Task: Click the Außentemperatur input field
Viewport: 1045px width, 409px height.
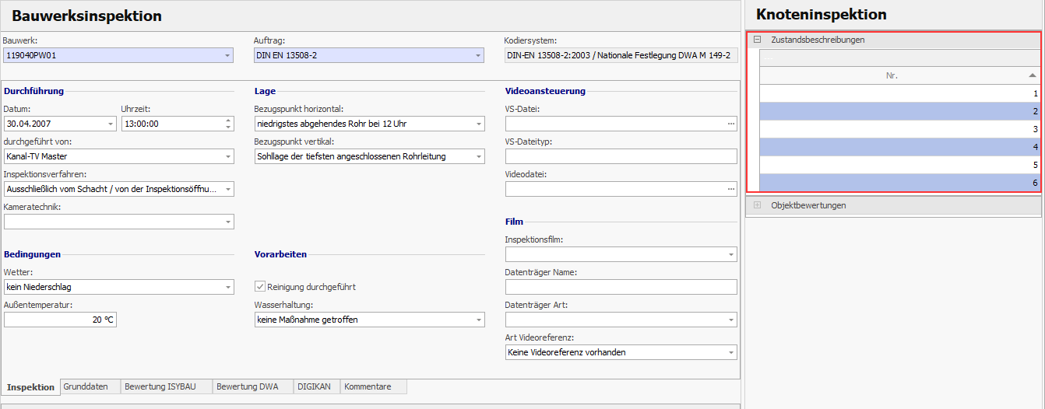Action: (60, 320)
